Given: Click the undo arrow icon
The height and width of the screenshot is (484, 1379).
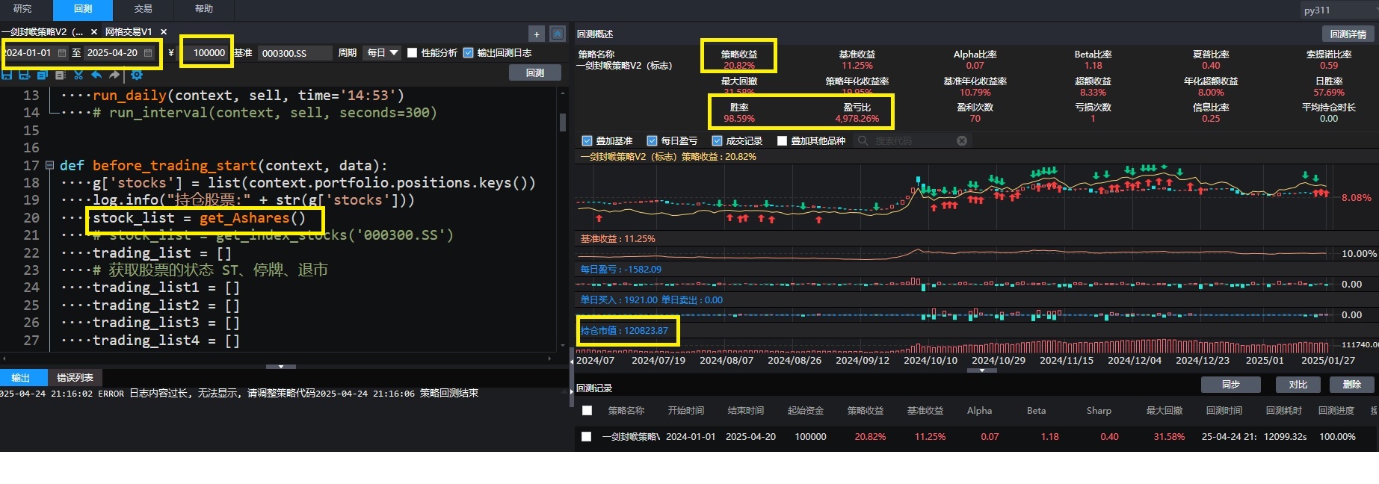Looking at the screenshot, I should coord(96,75).
